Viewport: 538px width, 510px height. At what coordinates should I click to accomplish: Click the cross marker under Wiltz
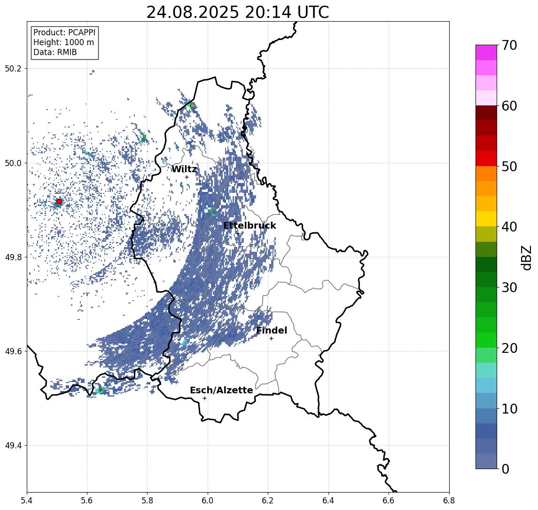(x=187, y=177)
